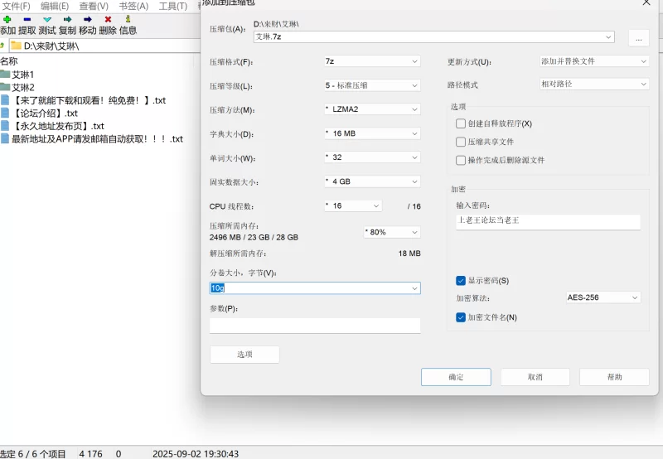Click the Extract (提取) minus toolbar icon

tap(27, 19)
